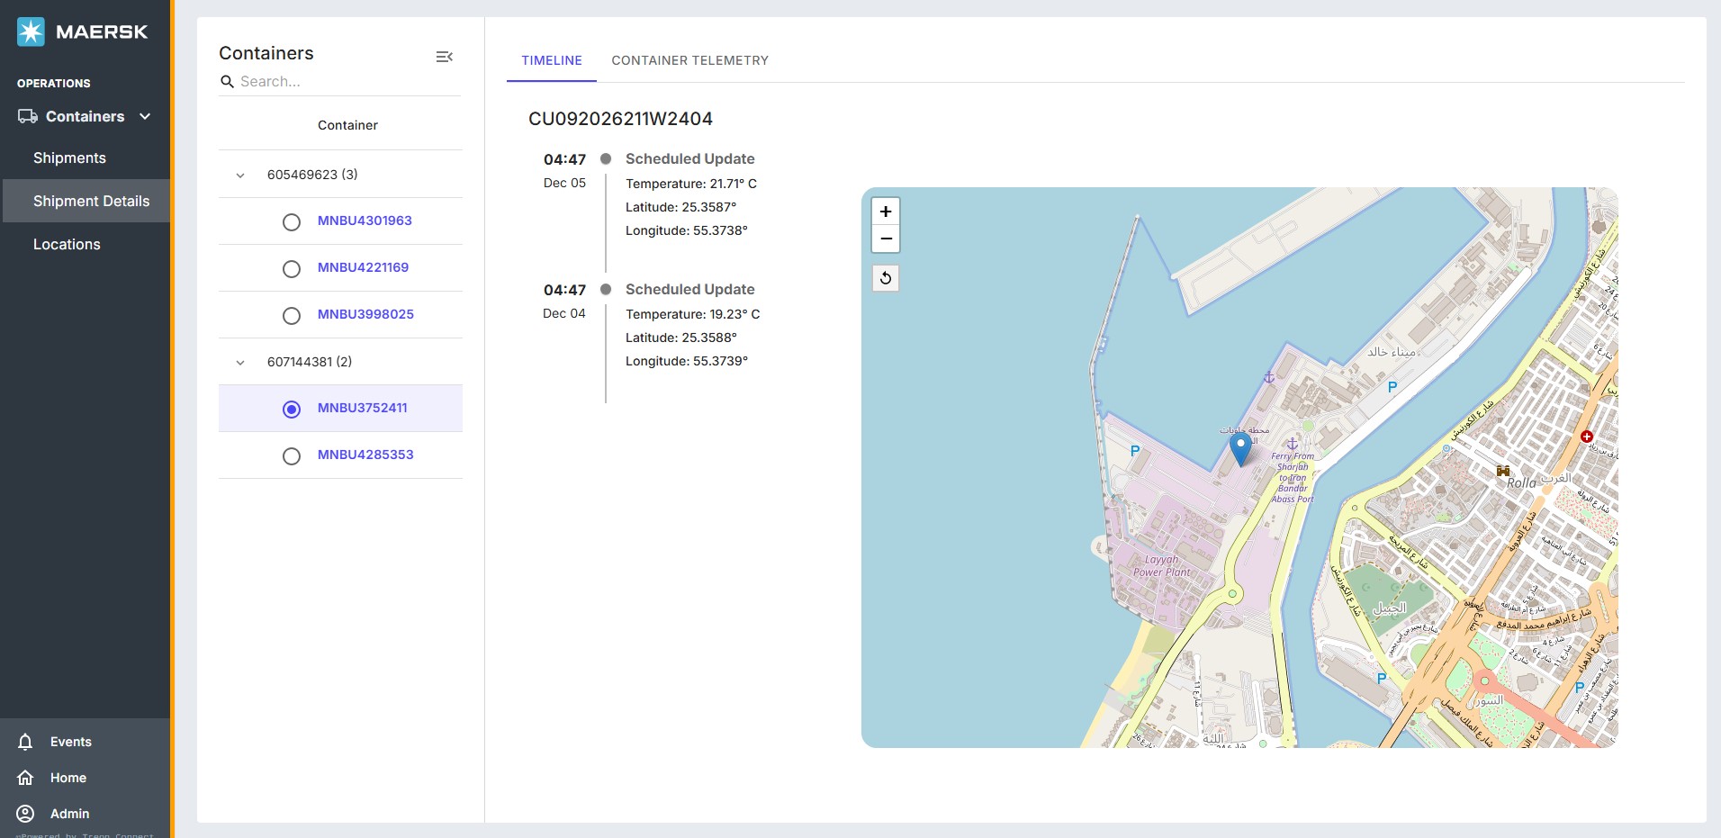Click shipment number 607144381 (2)

pos(310,362)
